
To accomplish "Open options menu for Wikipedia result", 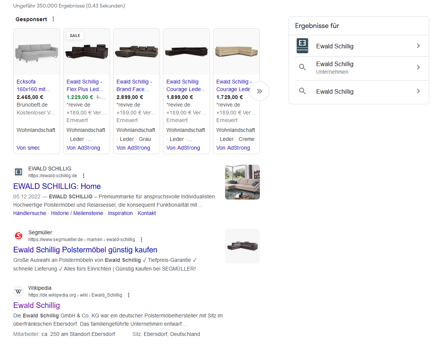I will (x=129, y=295).
